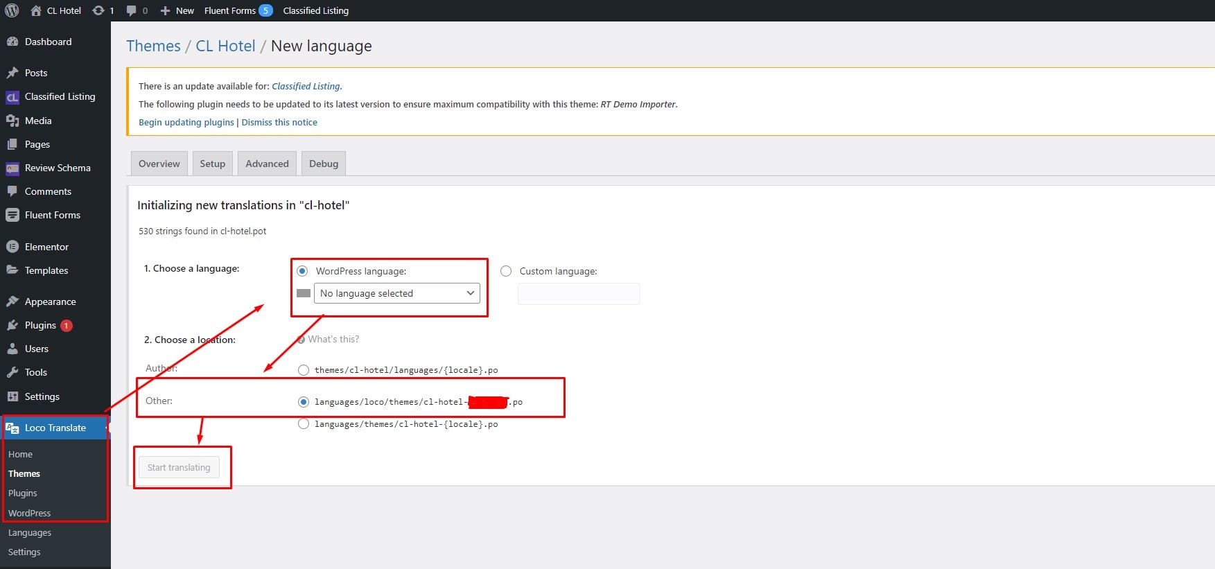Viewport: 1215px width, 569px height.
Task: Click the Themes breadcrumb link
Action: coord(153,46)
